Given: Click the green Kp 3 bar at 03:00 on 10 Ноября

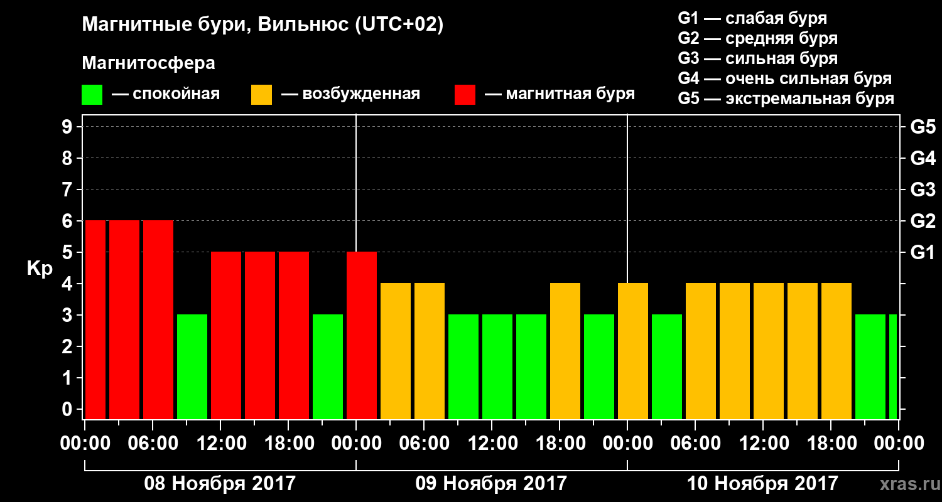Looking at the screenshot, I should 667,366.
